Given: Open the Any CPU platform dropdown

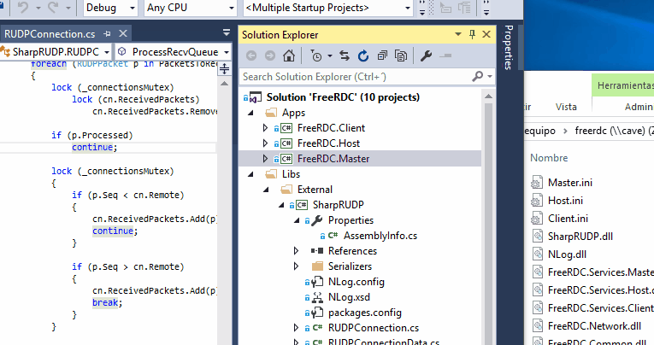Looking at the screenshot, I should (x=191, y=8).
